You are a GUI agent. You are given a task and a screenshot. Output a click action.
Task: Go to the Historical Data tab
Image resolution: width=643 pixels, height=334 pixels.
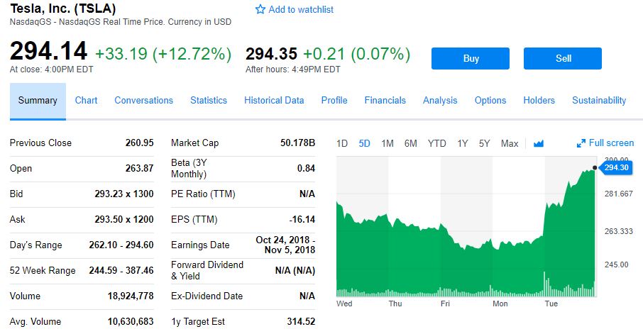click(274, 101)
